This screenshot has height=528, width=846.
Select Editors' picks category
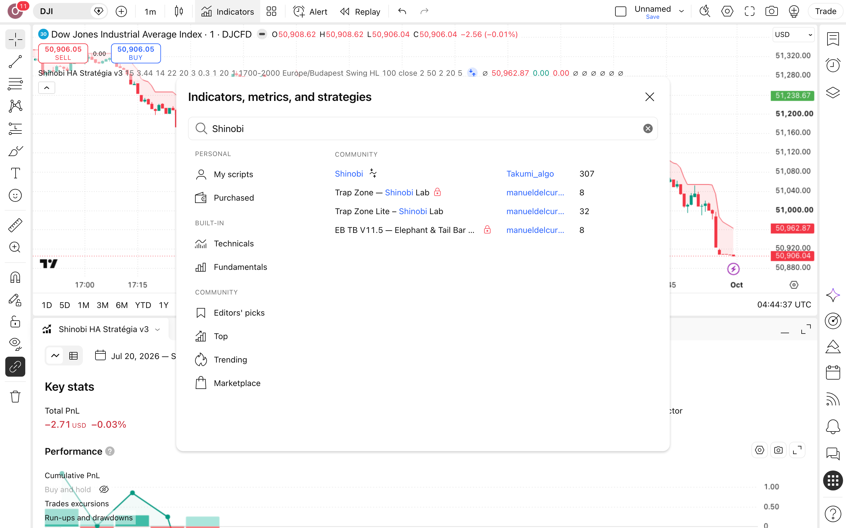click(229, 312)
